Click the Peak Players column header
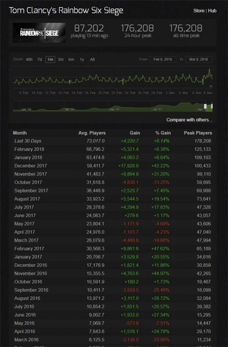This screenshot has height=347, width=228. click(198, 133)
